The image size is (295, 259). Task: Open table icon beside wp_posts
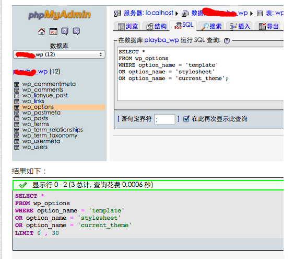17,119
